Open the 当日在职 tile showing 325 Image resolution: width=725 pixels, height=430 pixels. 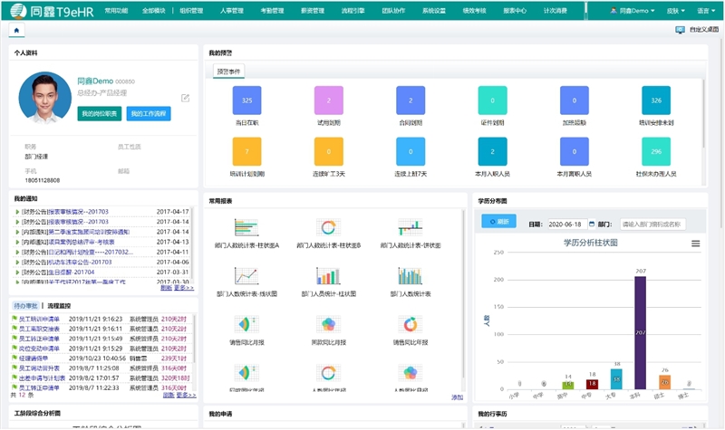(246, 100)
